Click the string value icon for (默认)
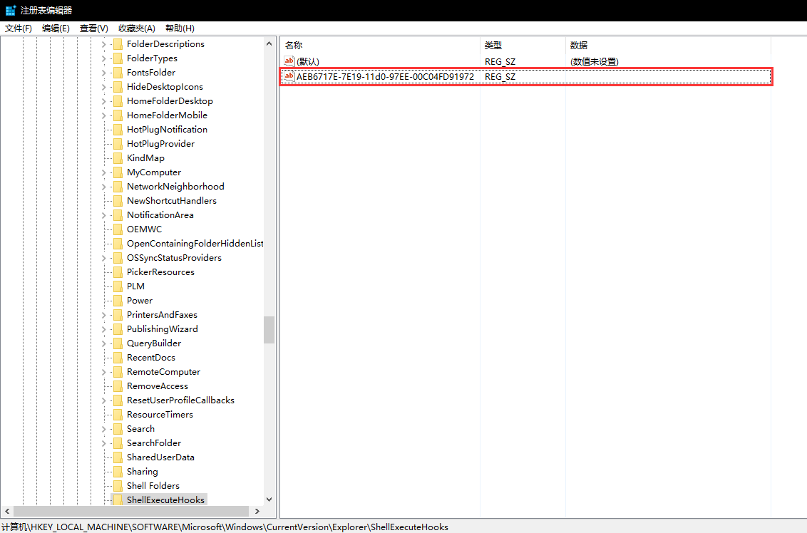This screenshot has width=807, height=533. tap(289, 61)
